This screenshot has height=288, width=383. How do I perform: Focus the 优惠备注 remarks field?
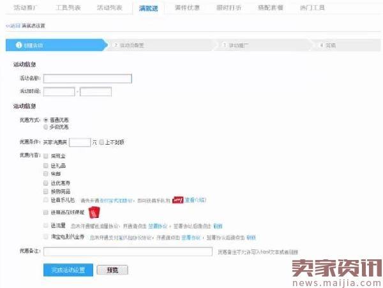tap(128, 252)
